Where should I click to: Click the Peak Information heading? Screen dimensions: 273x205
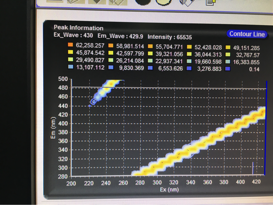(x=79, y=28)
